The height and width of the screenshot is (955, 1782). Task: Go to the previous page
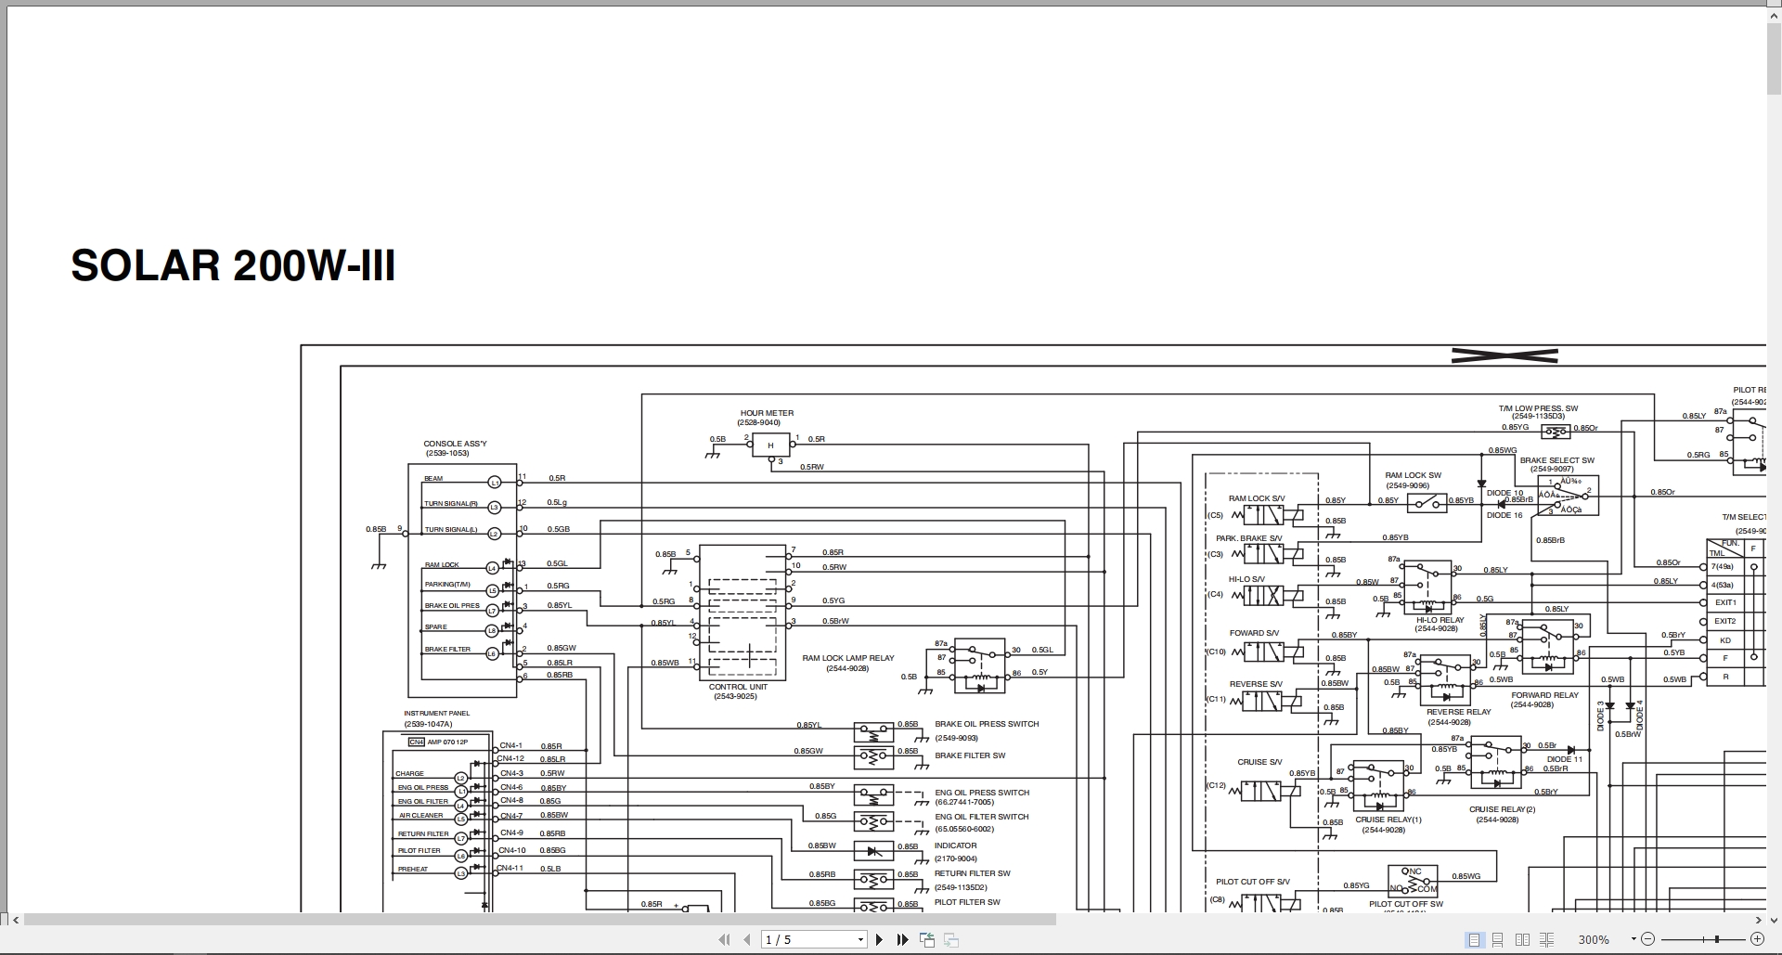(x=746, y=939)
